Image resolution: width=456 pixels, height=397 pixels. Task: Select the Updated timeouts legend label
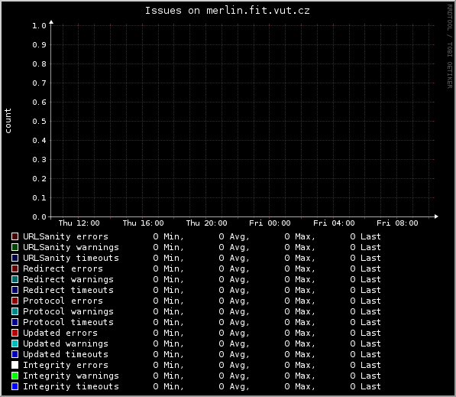(x=66, y=354)
